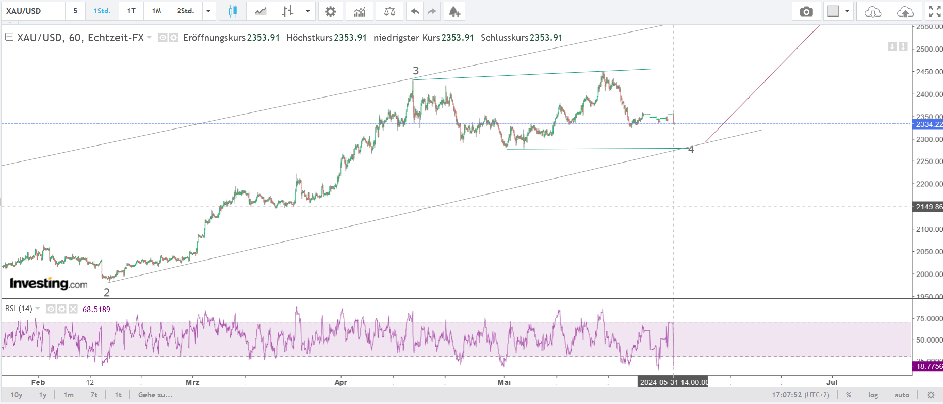
Task: Open more time intervals dropdown
Action: click(x=208, y=11)
